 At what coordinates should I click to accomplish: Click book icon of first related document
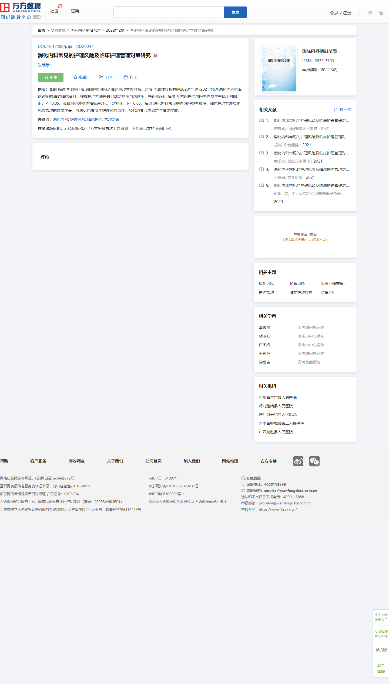261,121
